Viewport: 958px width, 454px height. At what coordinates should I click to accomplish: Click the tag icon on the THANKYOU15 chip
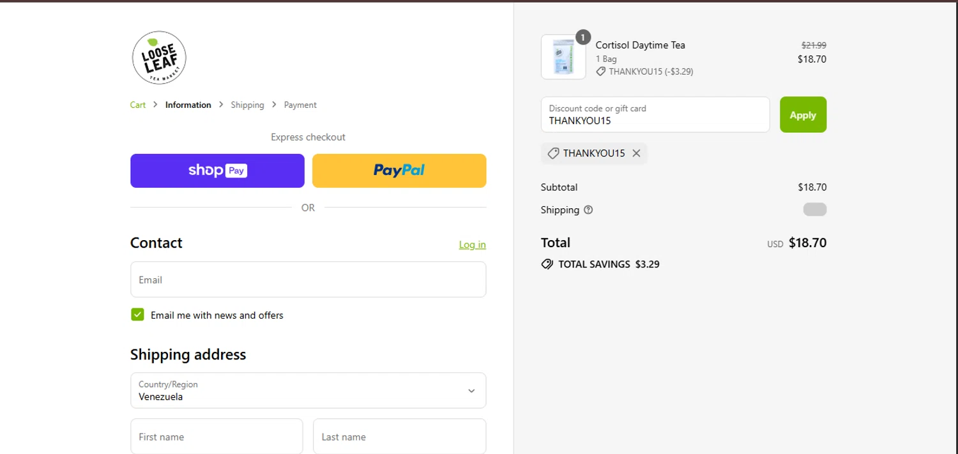pos(553,153)
